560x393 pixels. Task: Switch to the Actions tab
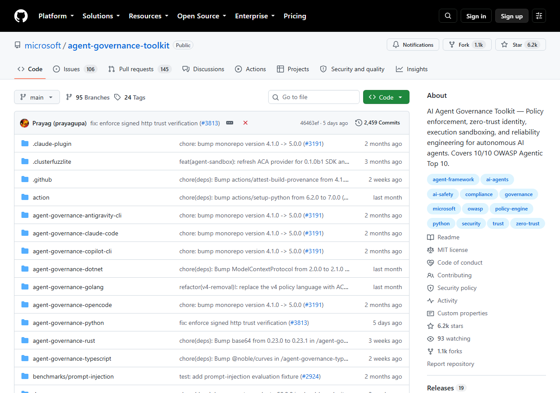pyautogui.click(x=250, y=69)
